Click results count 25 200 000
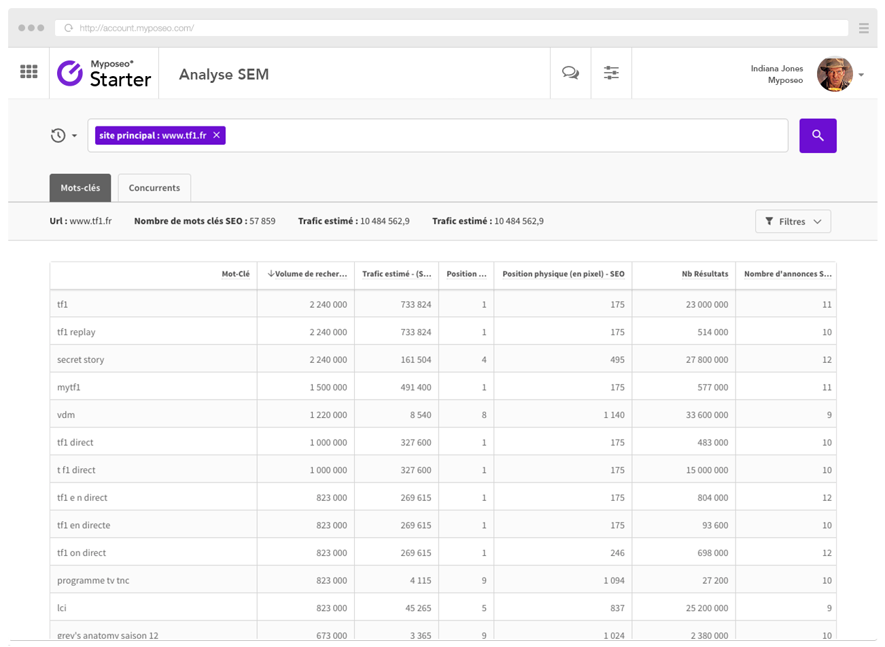The width and height of the screenshot is (885, 647). coord(707,608)
